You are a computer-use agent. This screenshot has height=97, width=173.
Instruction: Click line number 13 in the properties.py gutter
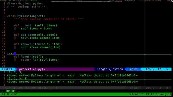(x=4, y=41)
